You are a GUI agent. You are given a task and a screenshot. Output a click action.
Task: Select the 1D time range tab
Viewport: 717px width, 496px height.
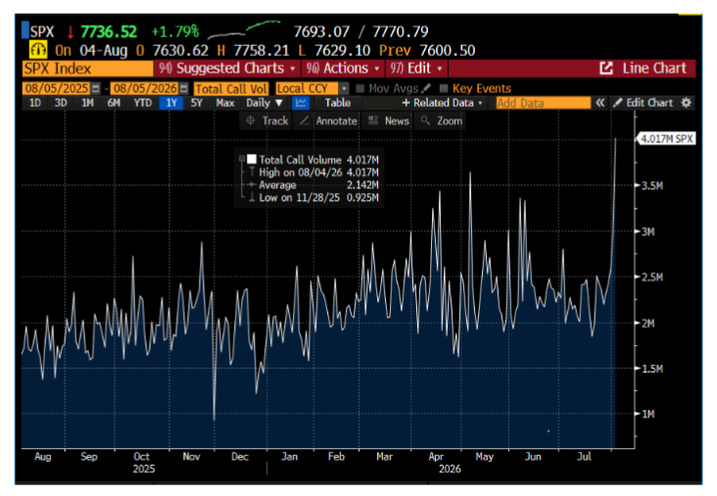pyautogui.click(x=34, y=103)
